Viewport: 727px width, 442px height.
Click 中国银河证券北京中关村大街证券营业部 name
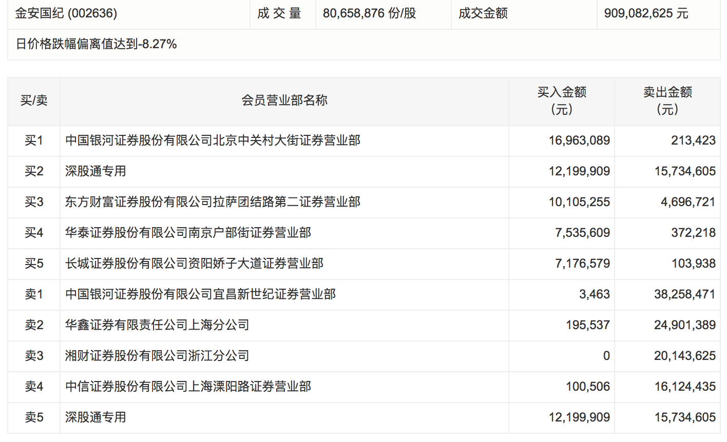coord(213,140)
